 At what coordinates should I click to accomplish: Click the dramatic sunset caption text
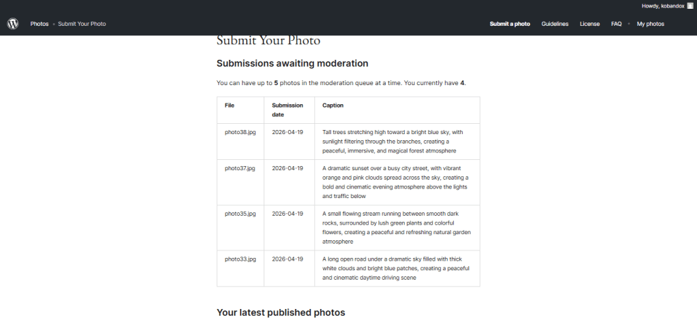click(x=395, y=182)
